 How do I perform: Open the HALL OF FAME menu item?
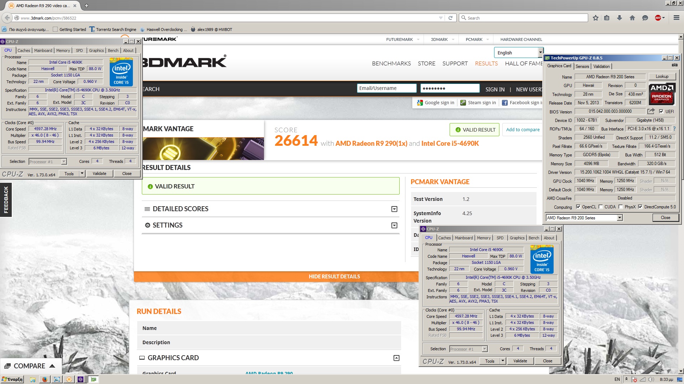523,64
